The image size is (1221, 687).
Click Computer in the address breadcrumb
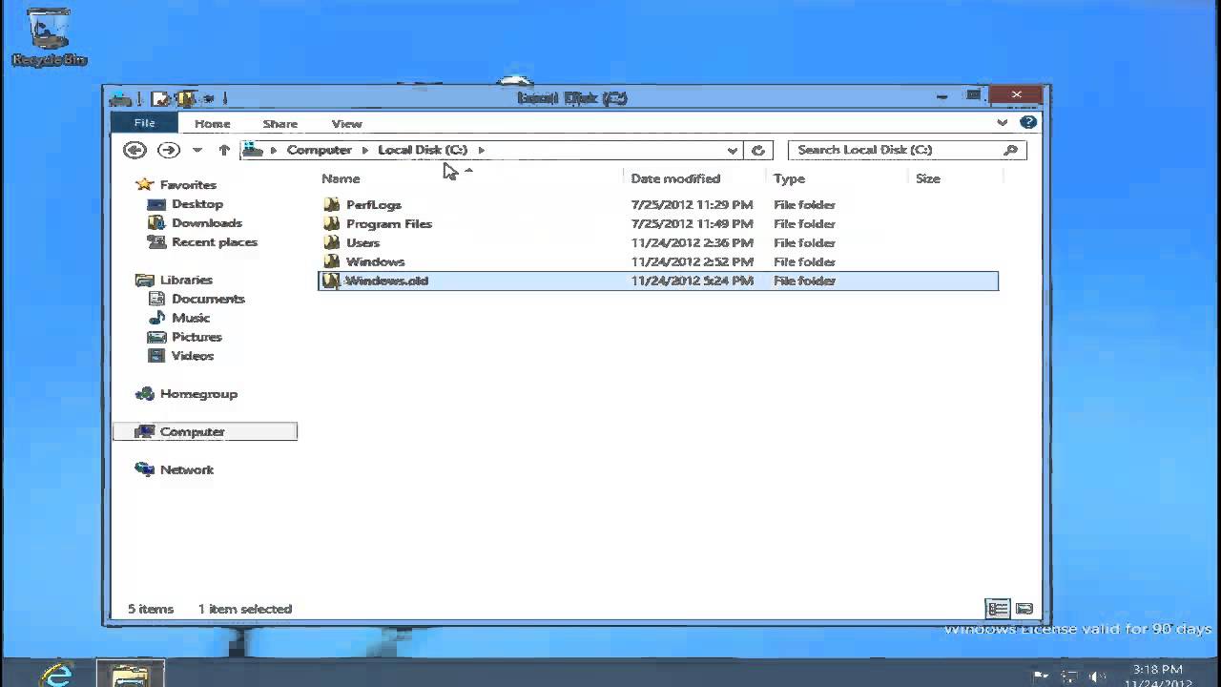tap(319, 150)
